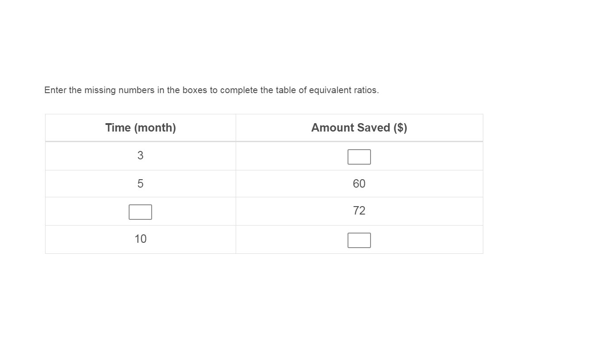This screenshot has width=604, height=339.
Task: Click the word "Time" in column header
Action: click(118, 128)
